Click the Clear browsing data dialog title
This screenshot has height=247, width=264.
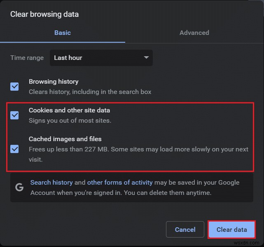coord(44,14)
